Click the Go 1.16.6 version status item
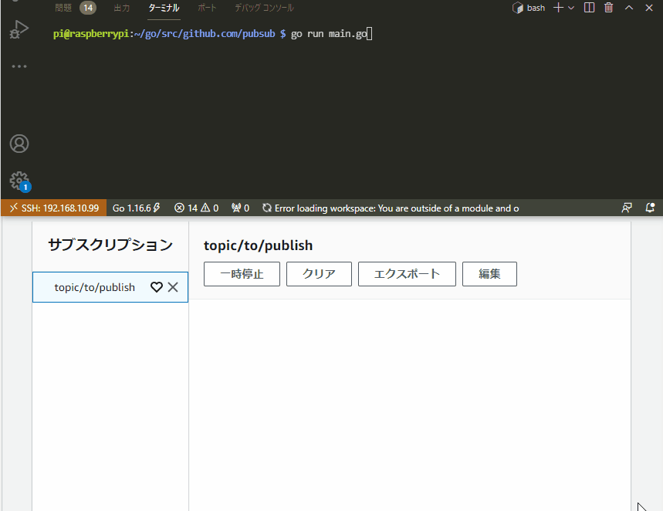This screenshot has height=511, width=663. click(136, 208)
